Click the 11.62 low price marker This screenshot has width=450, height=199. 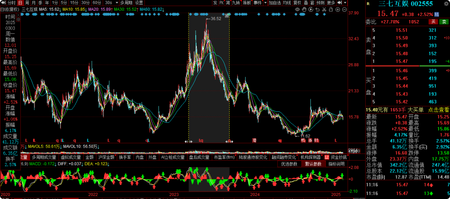(305, 136)
